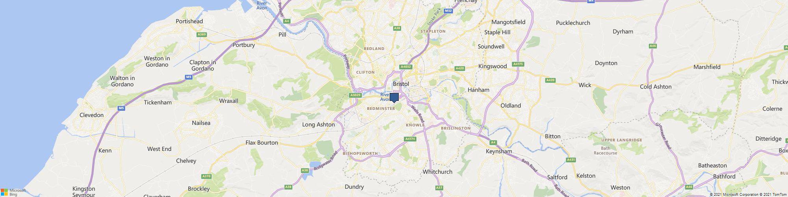Click the A431 road shield near Bitton
788x197 pixels.
[571, 160]
